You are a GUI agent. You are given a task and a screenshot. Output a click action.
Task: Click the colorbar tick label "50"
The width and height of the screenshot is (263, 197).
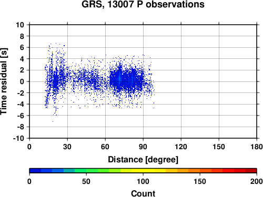point(86,181)
